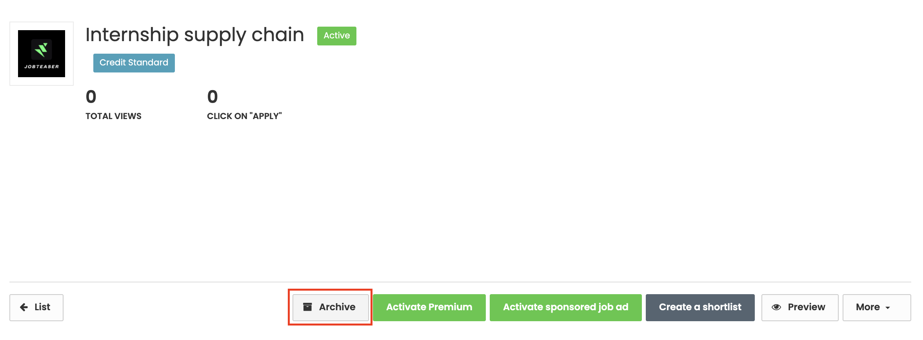Viewport: 923px width, 340px height.
Task: Click the caret arrow next to More
Action: pyautogui.click(x=888, y=308)
